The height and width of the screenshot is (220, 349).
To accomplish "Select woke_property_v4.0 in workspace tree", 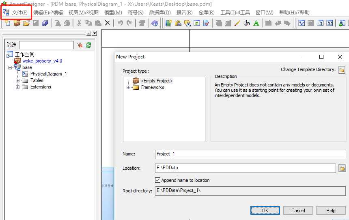I will tap(42, 61).
